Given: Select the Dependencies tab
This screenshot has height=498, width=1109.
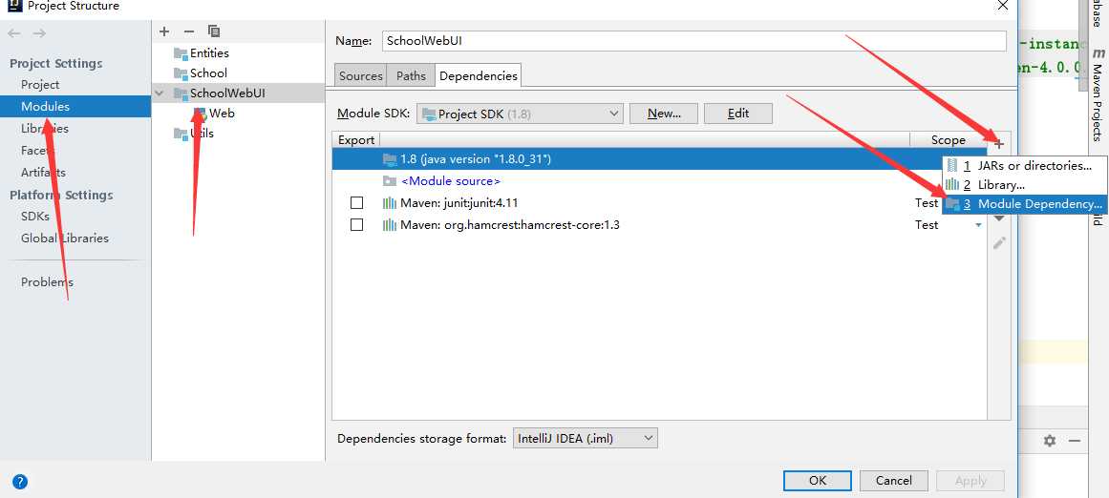Looking at the screenshot, I should (x=479, y=76).
